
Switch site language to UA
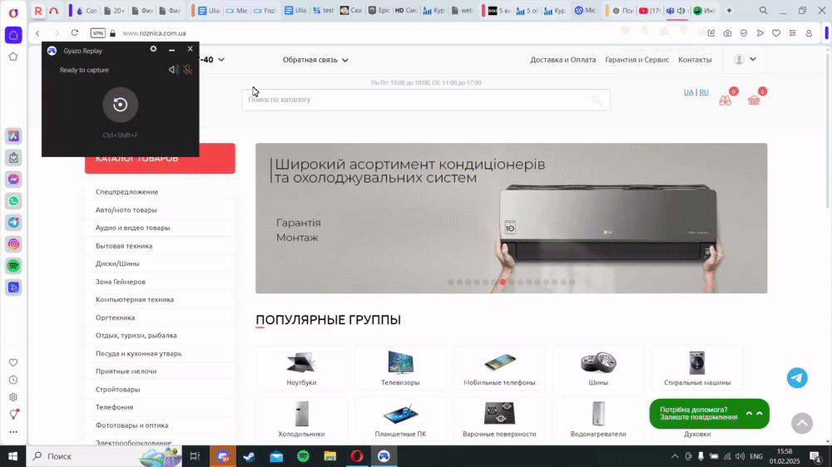[688, 92]
